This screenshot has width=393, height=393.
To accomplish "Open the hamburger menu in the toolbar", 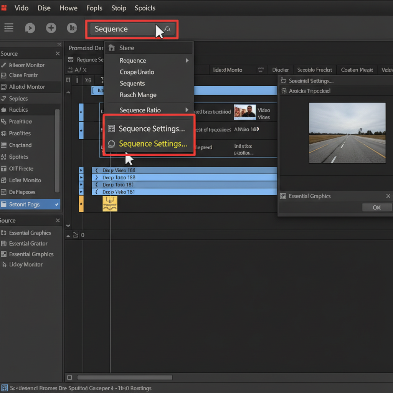I will [9, 28].
